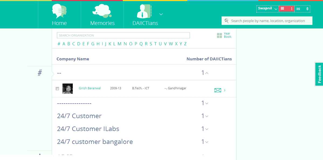Filter organizations by letter J
The height and width of the screenshot is (160, 323).
[x=106, y=44]
